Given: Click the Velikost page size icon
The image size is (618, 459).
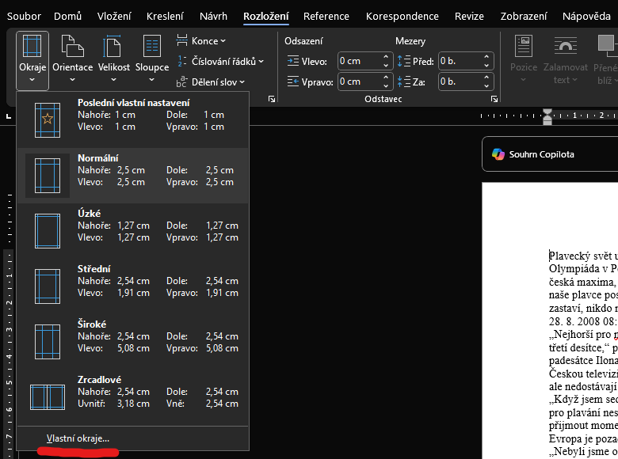Looking at the screenshot, I should tap(114, 47).
